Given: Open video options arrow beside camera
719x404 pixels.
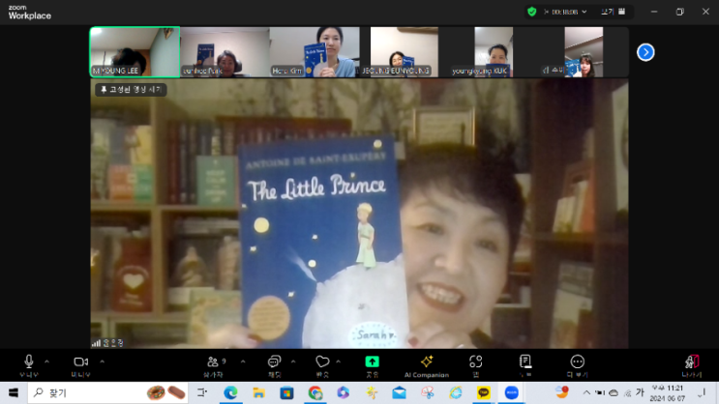Looking at the screenshot, I should pos(102,361).
